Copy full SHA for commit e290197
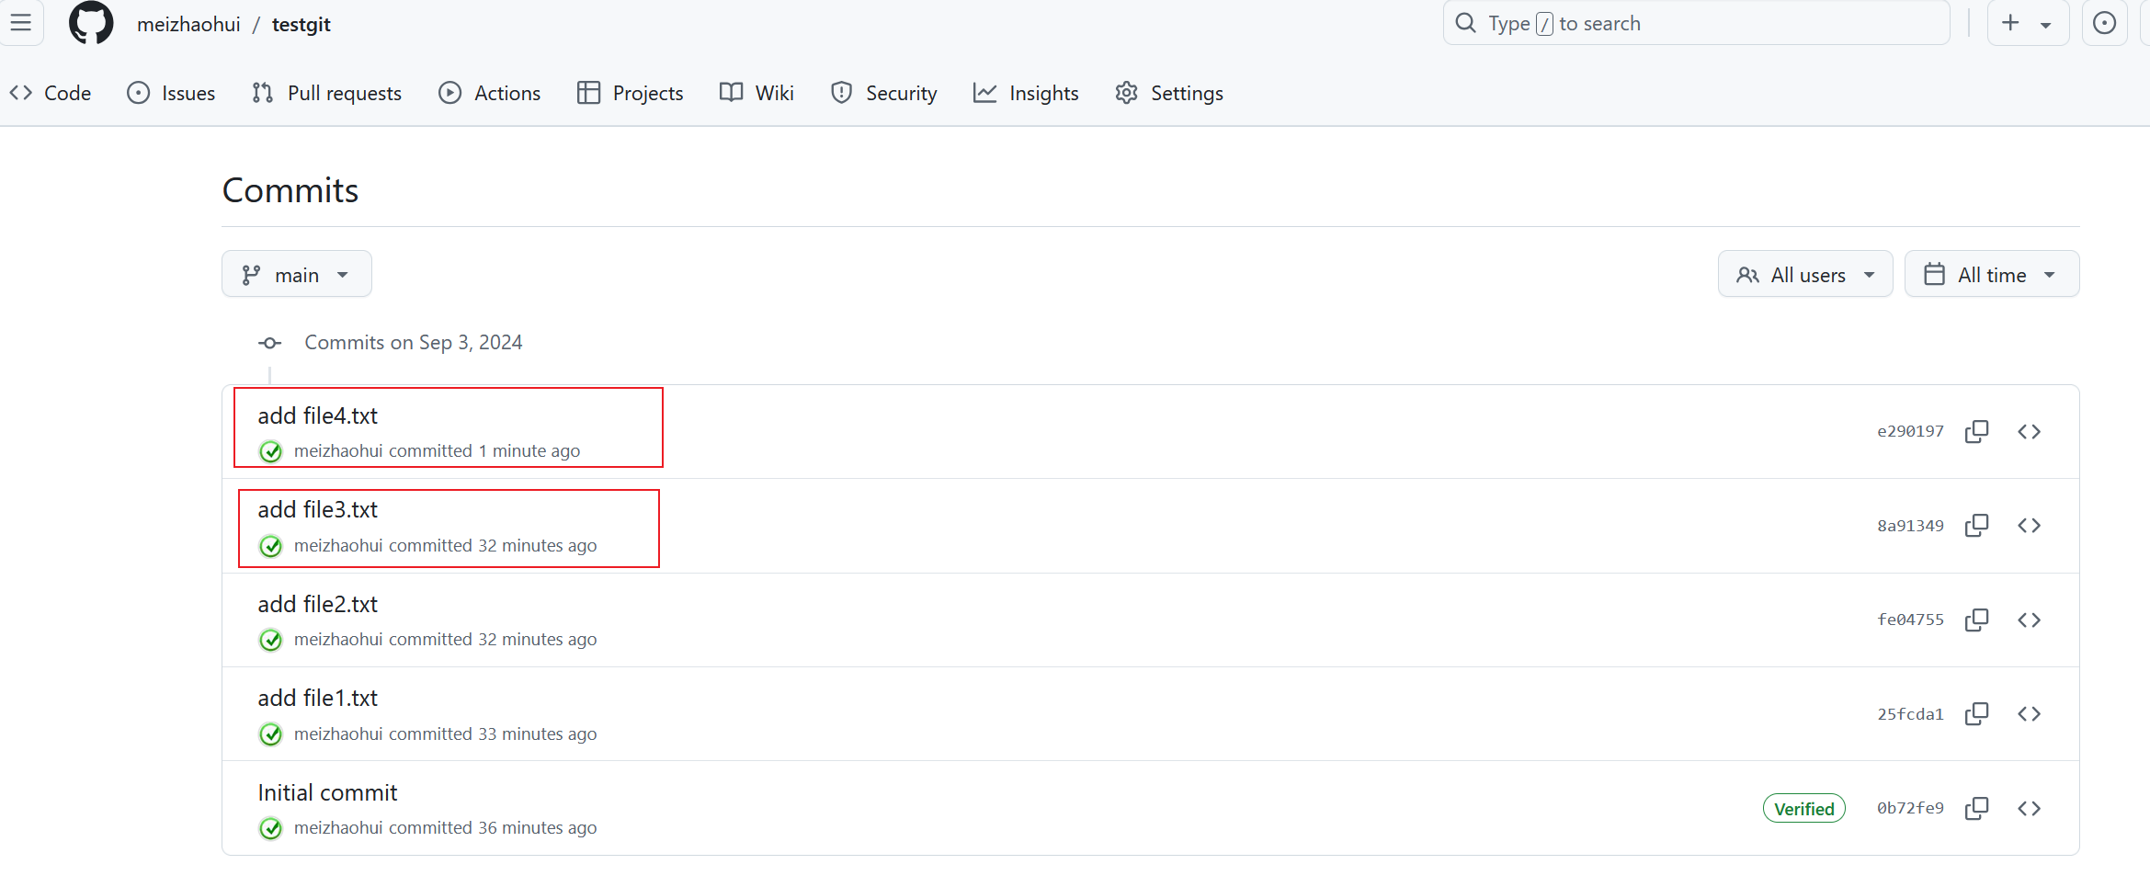2150x887 pixels. pyautogui.click(x=1976, y=432)
